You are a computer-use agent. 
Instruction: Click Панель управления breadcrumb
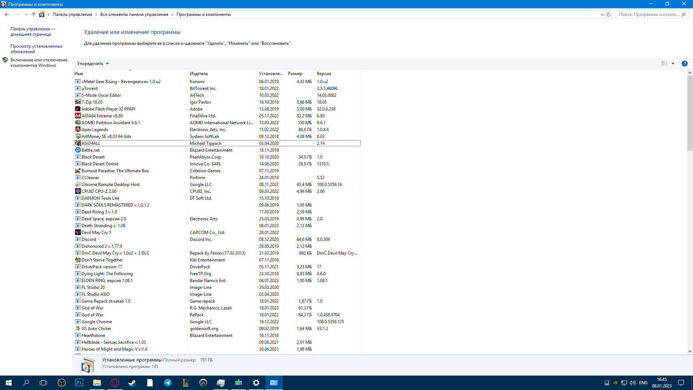[x=72, y=14]
